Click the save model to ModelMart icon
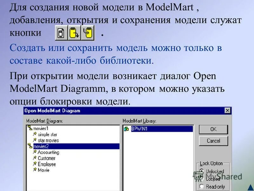Image resolution: width=254 pixels, height=191 pixels. pos(88,33)
